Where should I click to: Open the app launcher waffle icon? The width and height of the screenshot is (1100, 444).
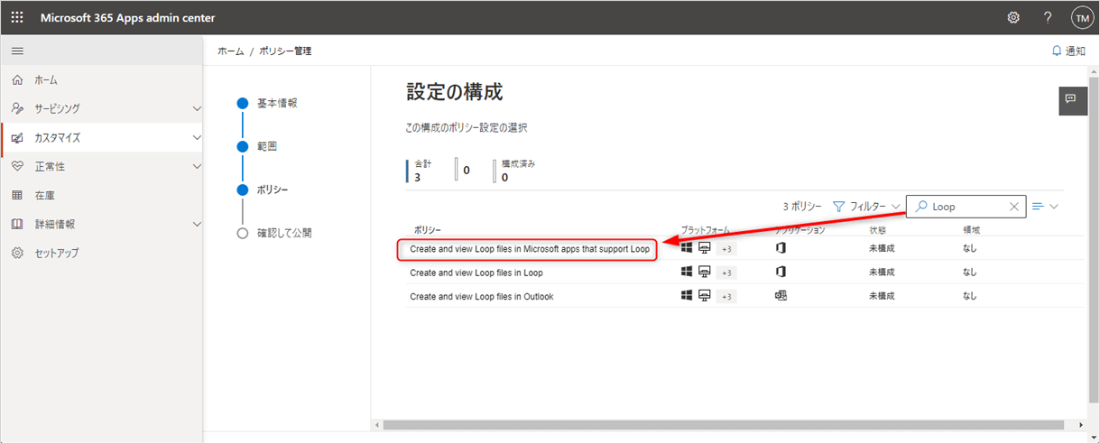(17, 18)
